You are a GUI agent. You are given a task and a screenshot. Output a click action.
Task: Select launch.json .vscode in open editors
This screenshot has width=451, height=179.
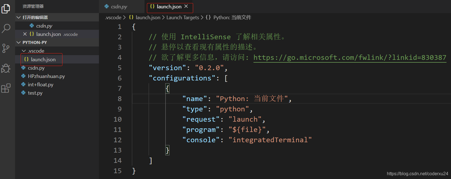point(57,34)
